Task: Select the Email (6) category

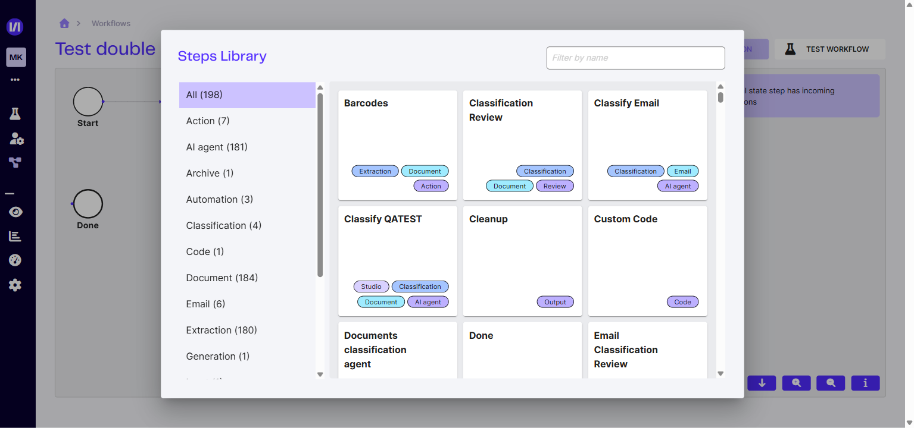Action: [247, 304]
